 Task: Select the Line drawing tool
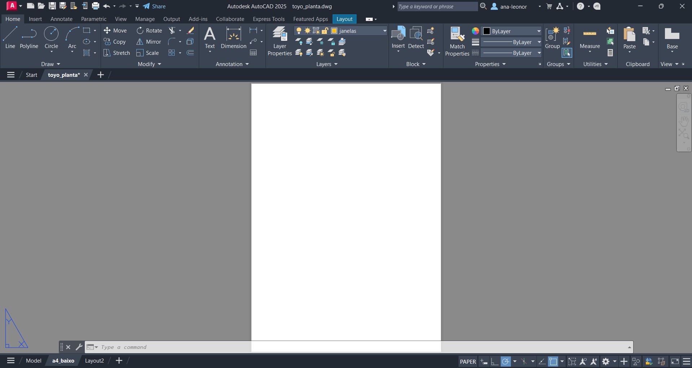click(10, 38)
